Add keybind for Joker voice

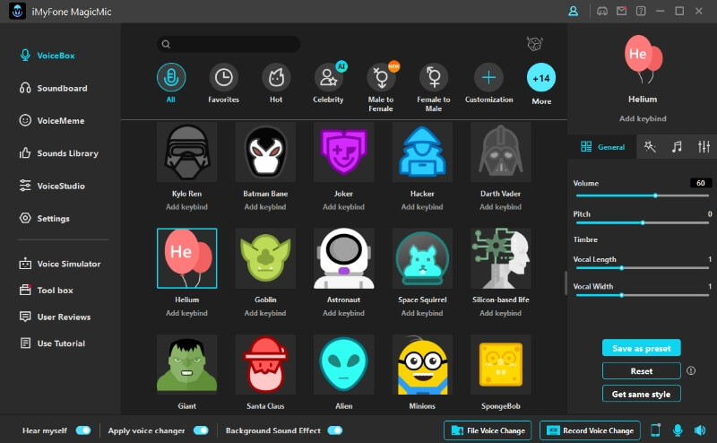344,207
